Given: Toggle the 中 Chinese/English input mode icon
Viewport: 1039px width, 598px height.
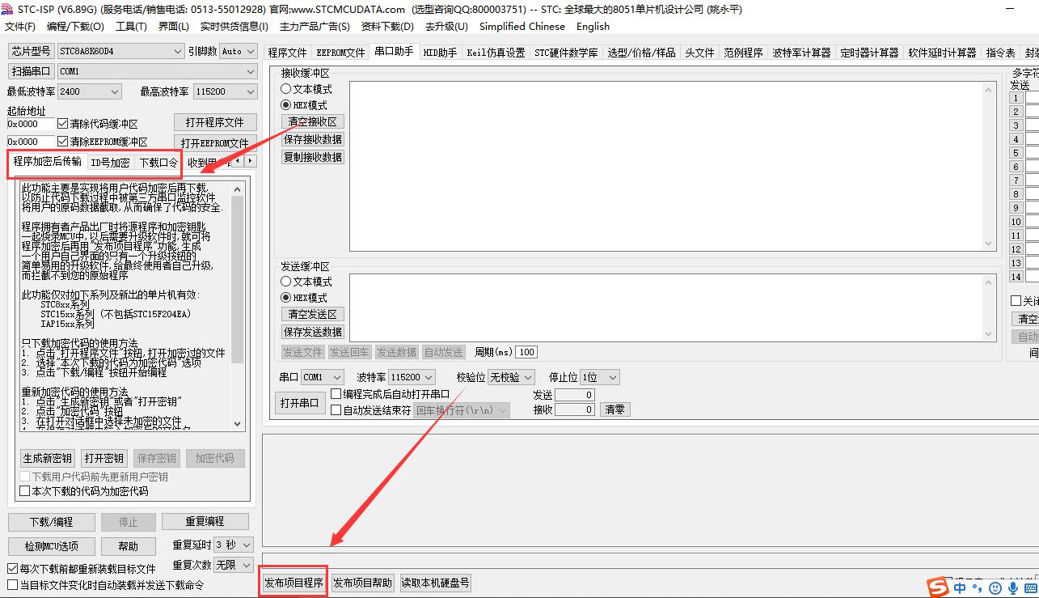Looking at the screenshot, I should tap(960, 588).
